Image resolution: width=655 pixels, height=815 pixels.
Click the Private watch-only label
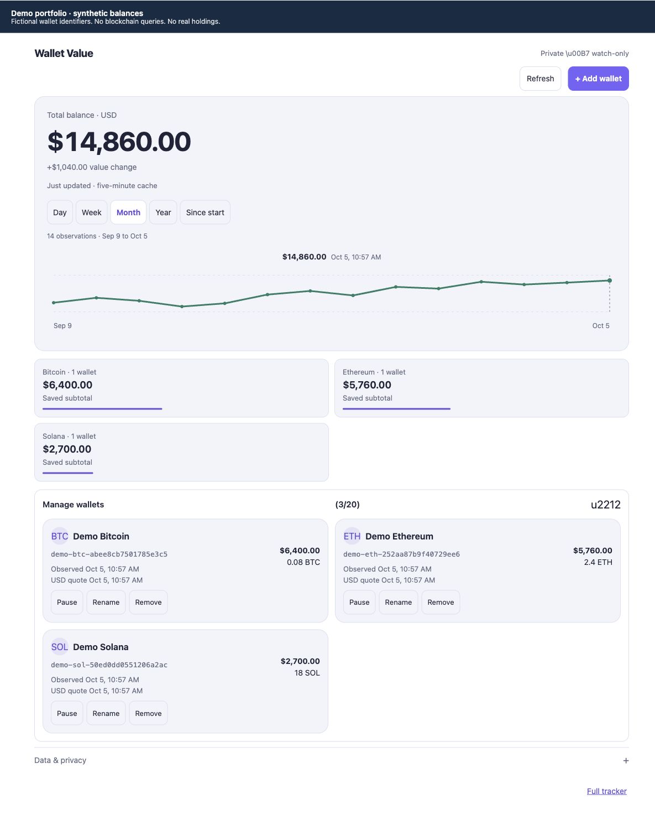point(585,54)
